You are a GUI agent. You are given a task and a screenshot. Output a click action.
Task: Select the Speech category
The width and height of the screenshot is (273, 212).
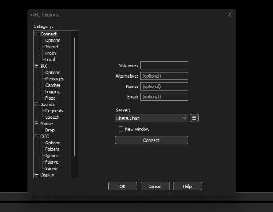click(x=52, y=117)
